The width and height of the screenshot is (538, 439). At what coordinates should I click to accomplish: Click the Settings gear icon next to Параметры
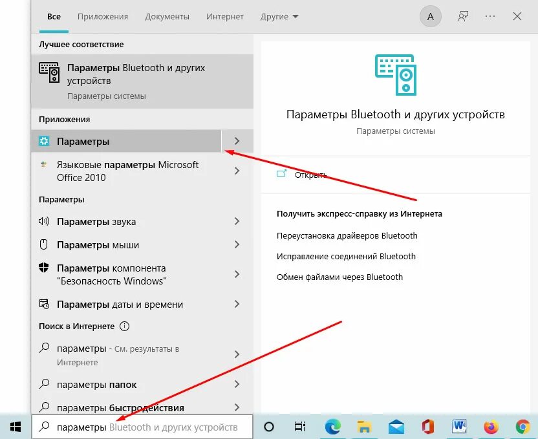click(x=44, y=141)
